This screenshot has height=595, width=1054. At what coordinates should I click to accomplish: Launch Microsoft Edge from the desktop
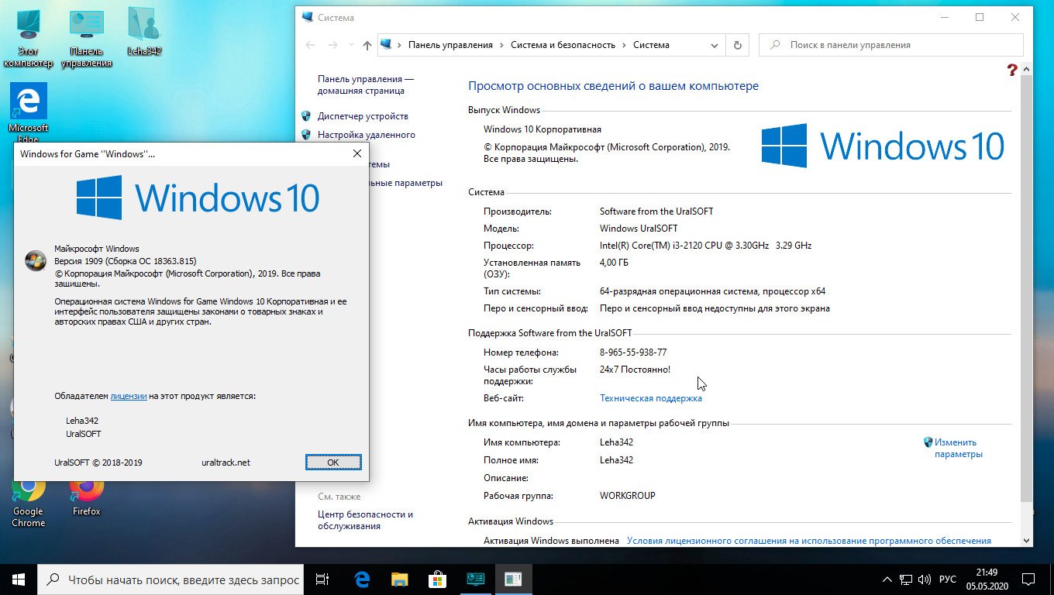[29, 112]
